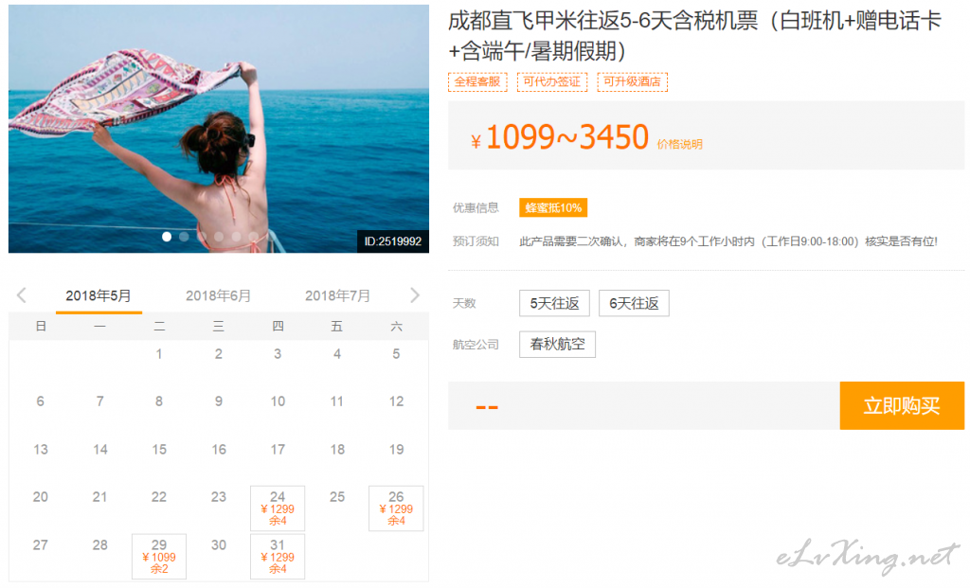Select May 26 priced at ¥1299
This screenshot has width=970, height=588.
point(396,508)
